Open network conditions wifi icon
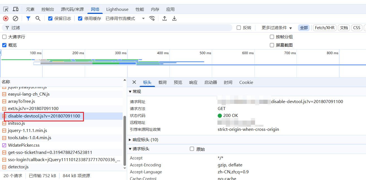Screen dimensions: 366x180 coord(152,18)
